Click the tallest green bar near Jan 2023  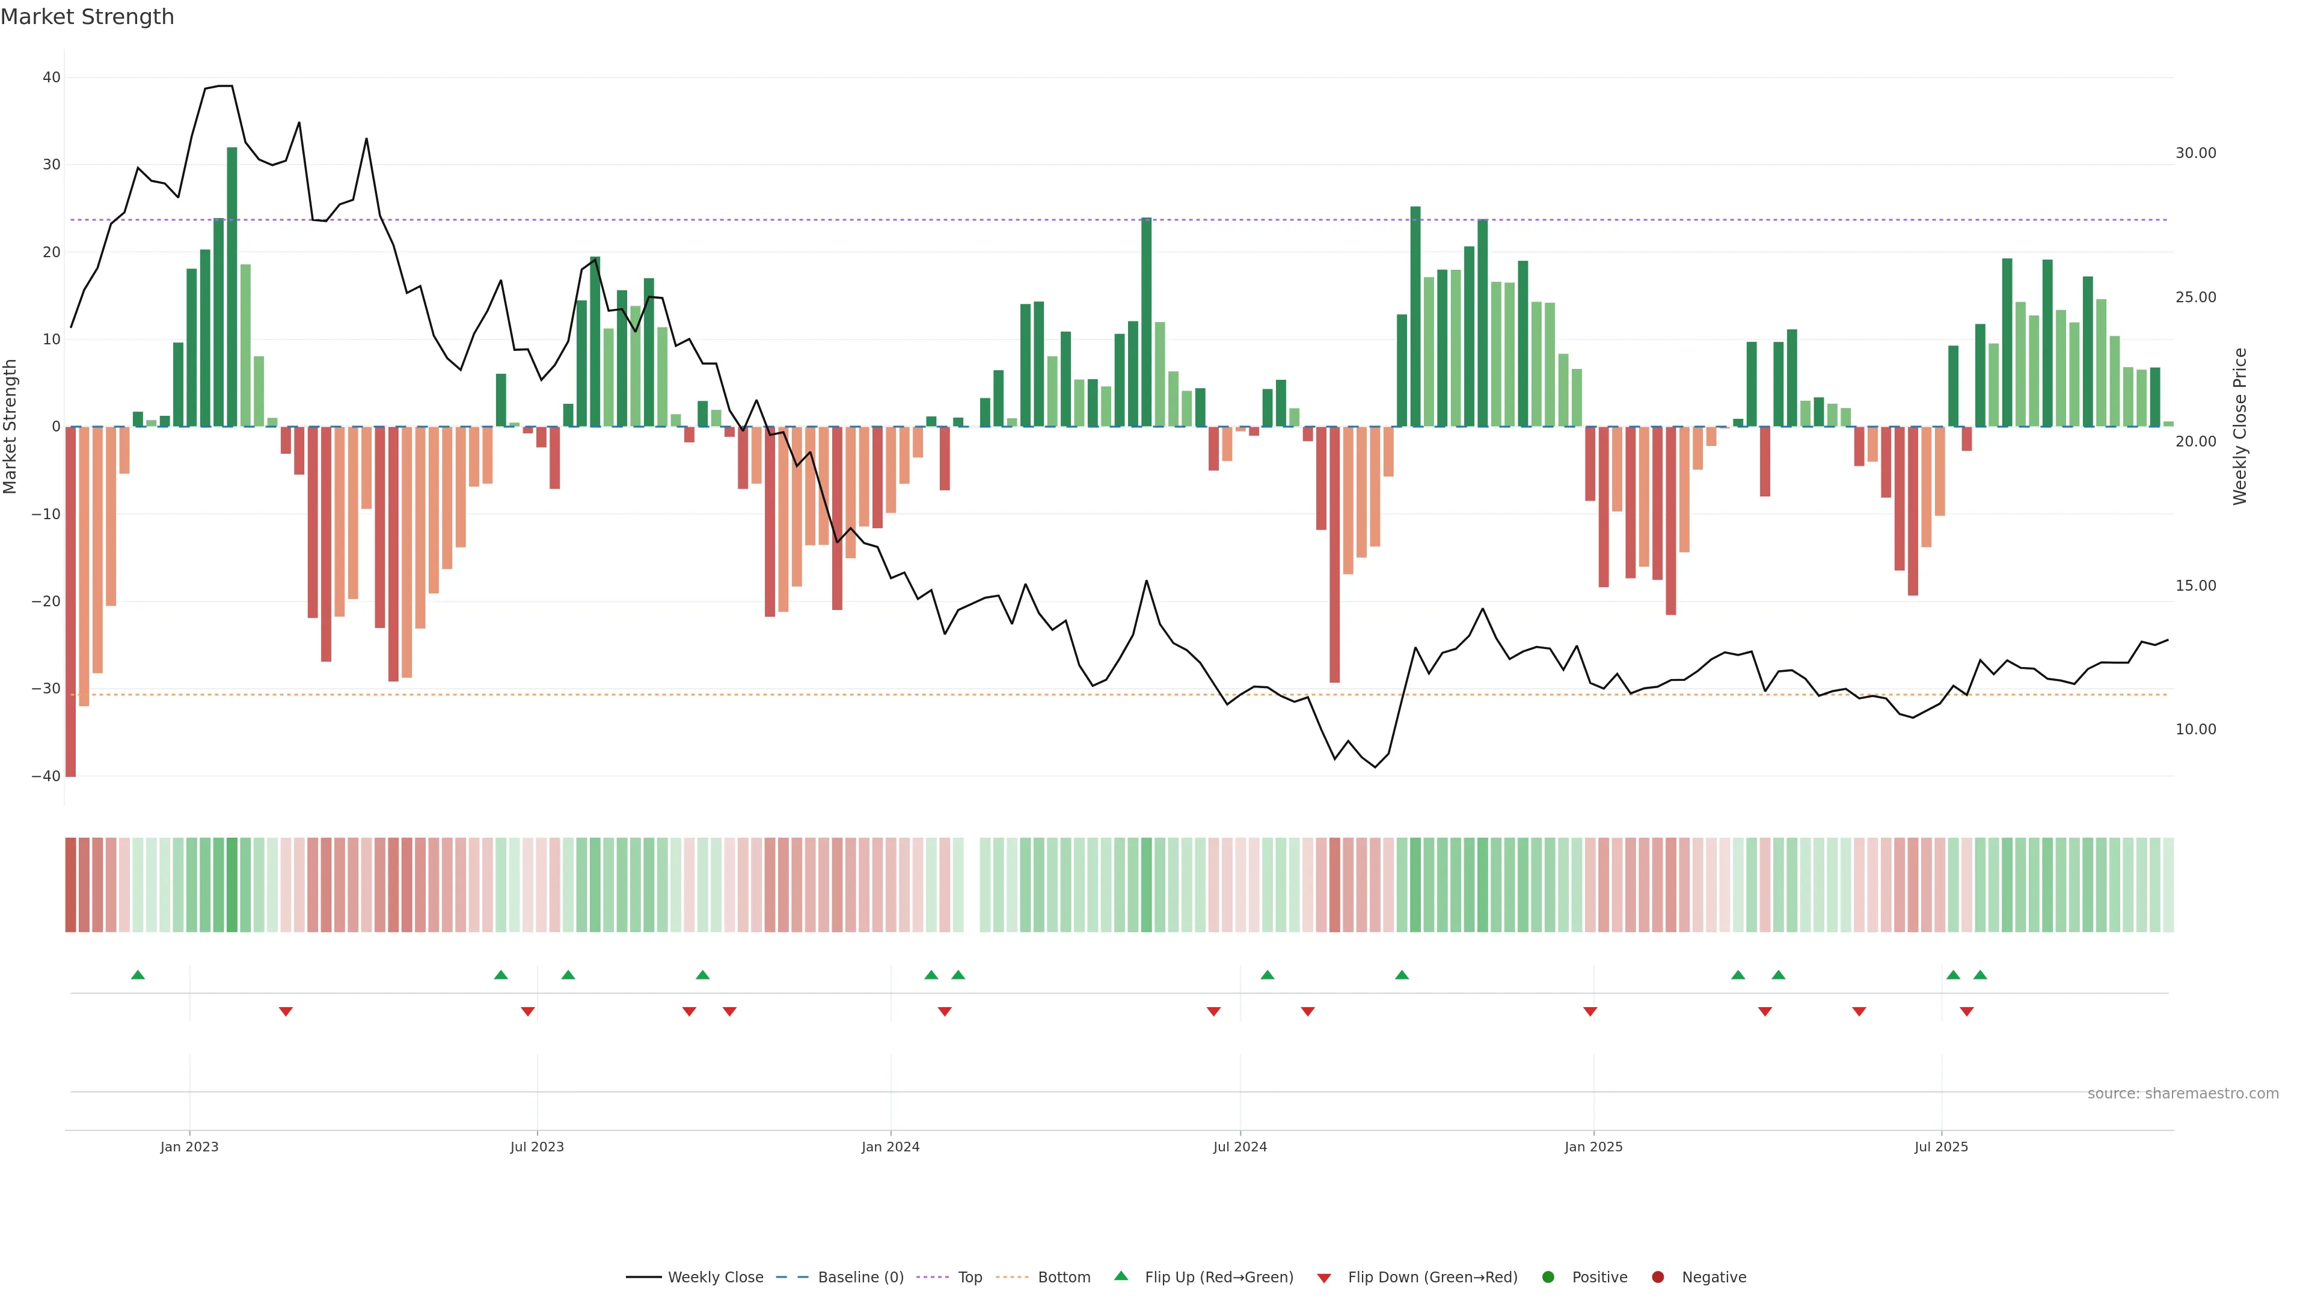(232, 287)
